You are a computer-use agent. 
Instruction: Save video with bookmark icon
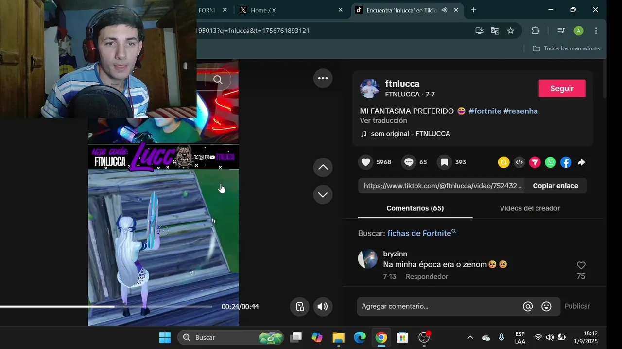click(x=444, y=162)
